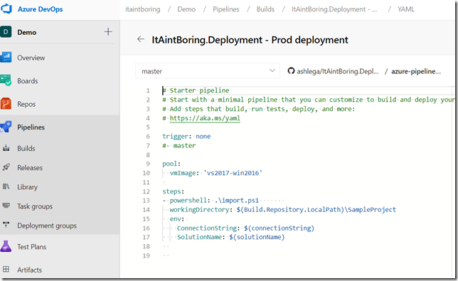Click the Deployment groups icon
The width and height of the screenshot is (458, 281).
[x=6, y=226]
